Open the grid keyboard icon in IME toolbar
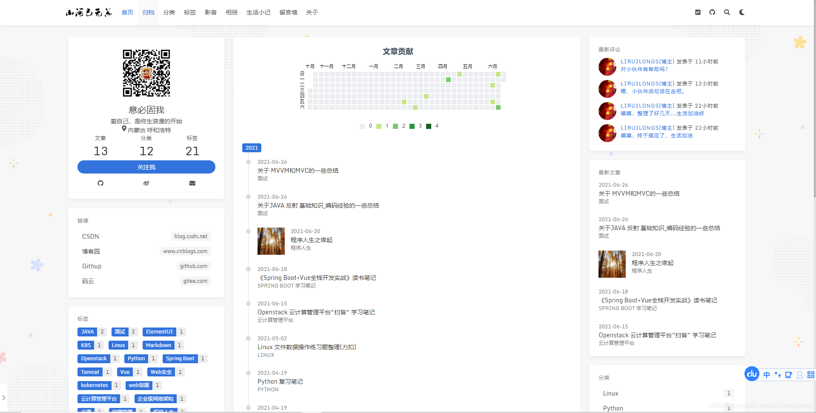Image resolution: width=816 pixels, height=413 pixels. [810, 375]
